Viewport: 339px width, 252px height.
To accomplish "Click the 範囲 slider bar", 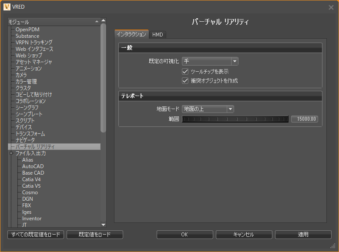I will (x=235, y=119).
